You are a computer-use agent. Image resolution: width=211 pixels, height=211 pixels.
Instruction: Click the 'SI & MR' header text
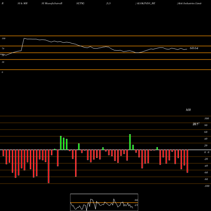[x=22, y=3]
